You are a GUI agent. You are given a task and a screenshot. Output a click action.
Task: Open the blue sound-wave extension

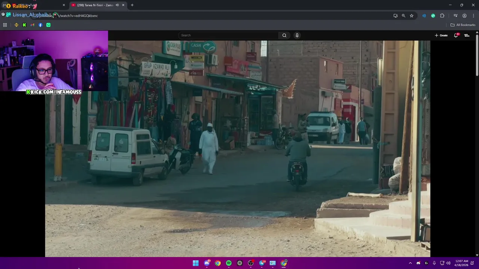424,16
